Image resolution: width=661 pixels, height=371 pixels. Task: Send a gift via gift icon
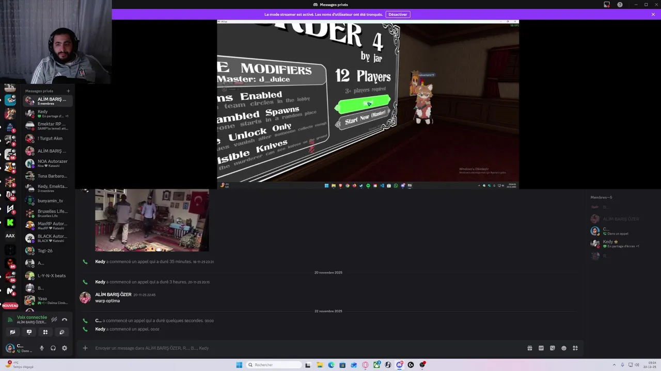point(530,348)
